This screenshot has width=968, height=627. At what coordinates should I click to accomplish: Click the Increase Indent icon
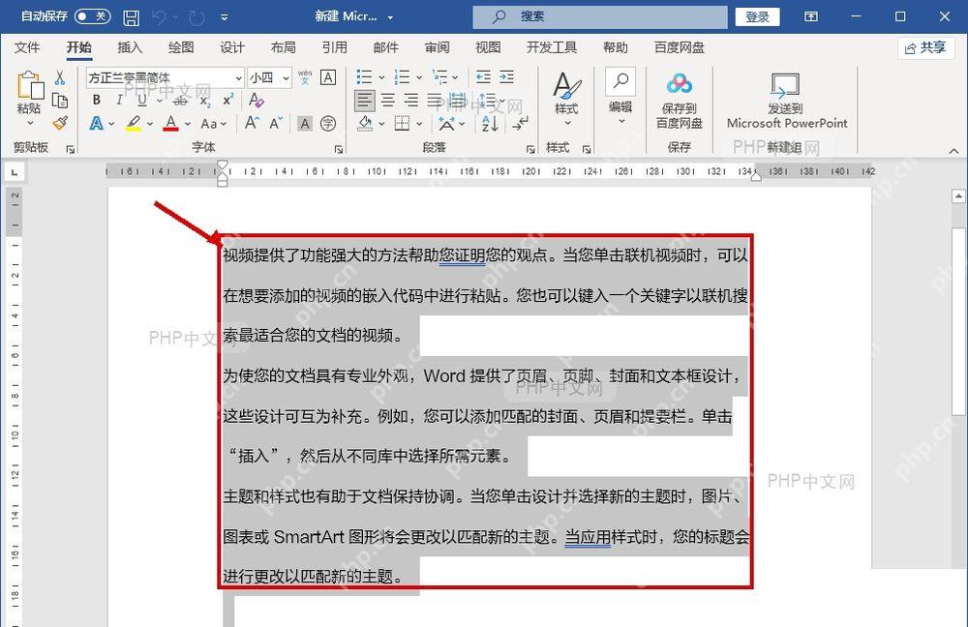coord(507,77)
